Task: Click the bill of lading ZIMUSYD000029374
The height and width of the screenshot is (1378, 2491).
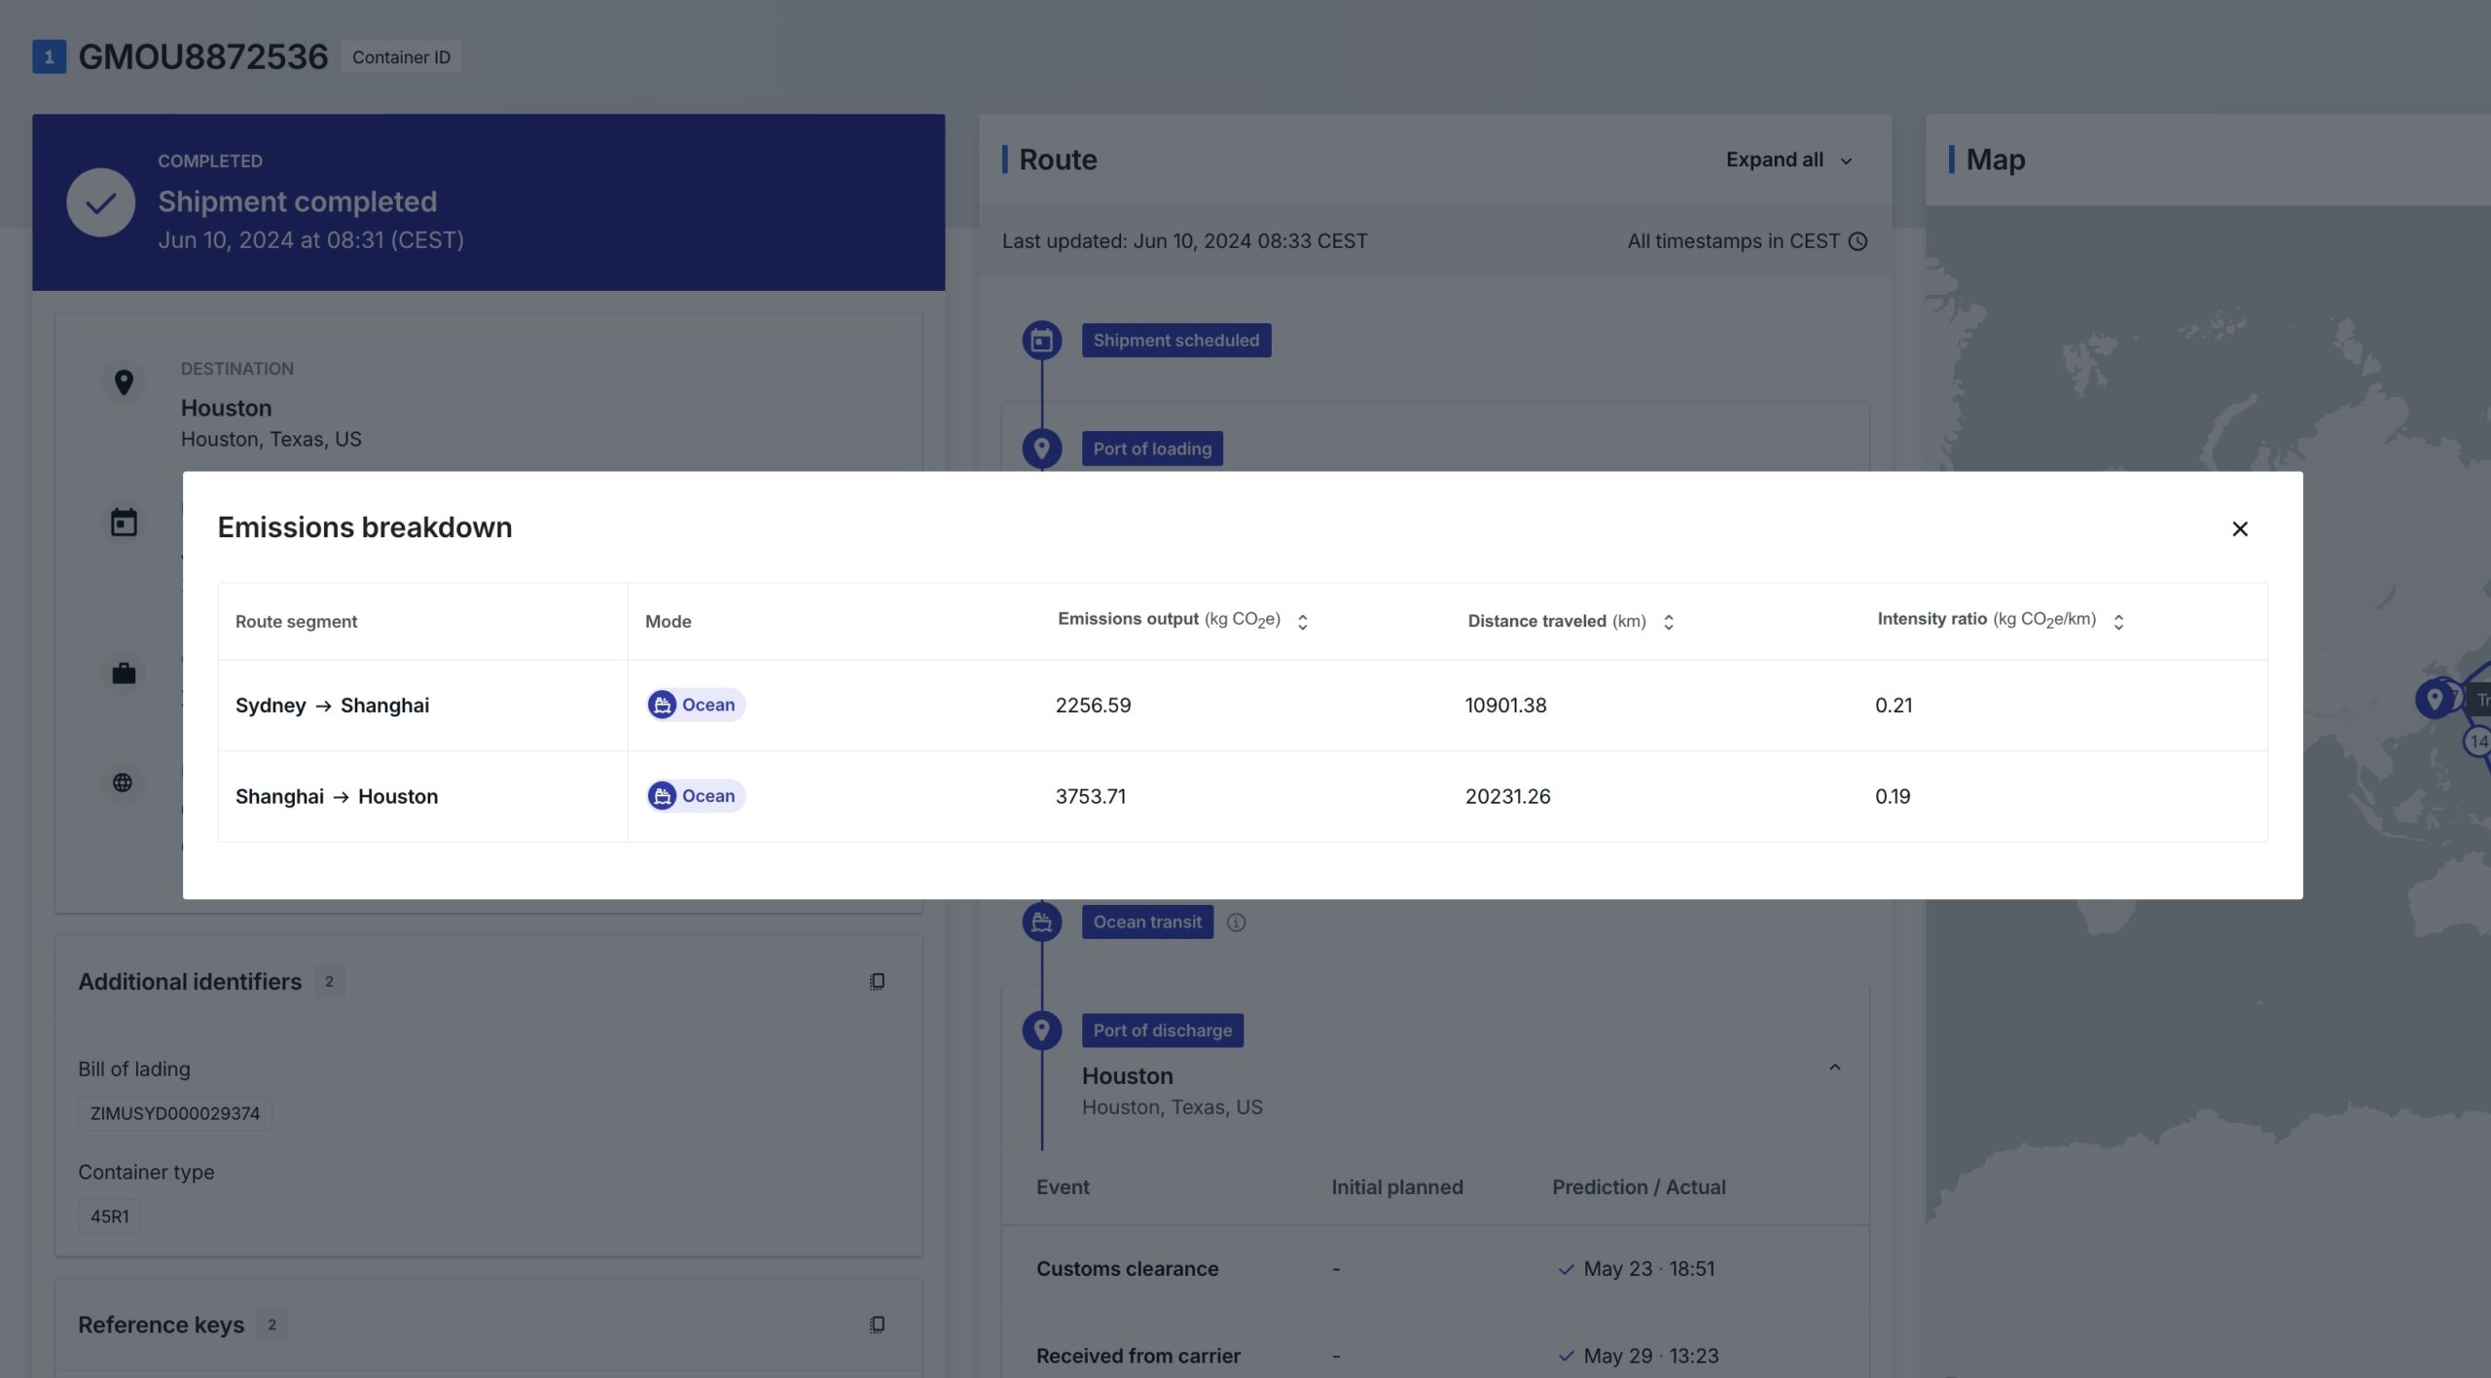Action: click(x=175, y=1113)
